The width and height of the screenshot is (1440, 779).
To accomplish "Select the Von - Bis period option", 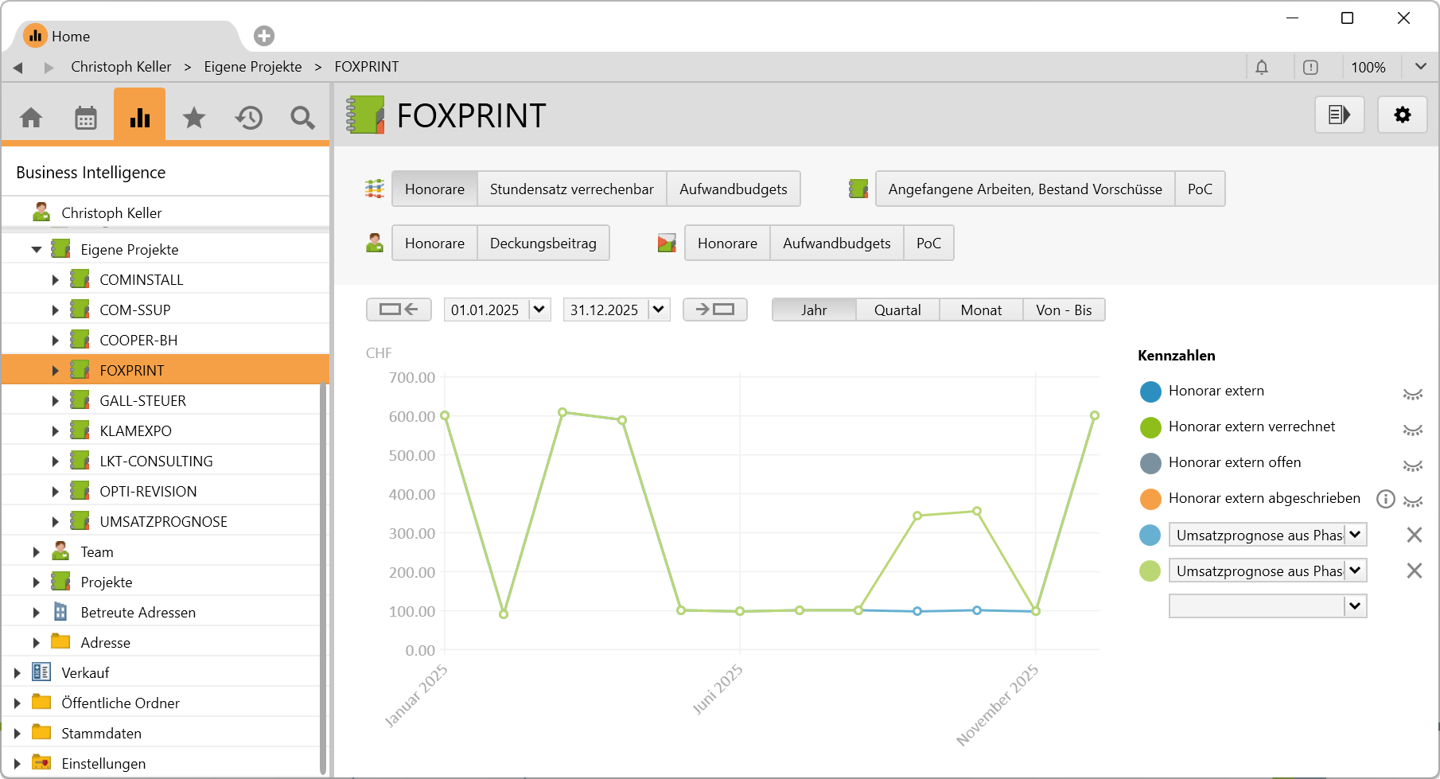I will pyautogui.click(x=1064, y=310).
